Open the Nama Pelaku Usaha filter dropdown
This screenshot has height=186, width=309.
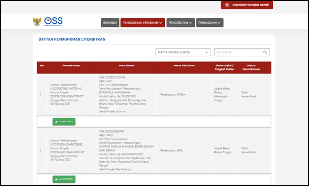click(x=183, y=52)
